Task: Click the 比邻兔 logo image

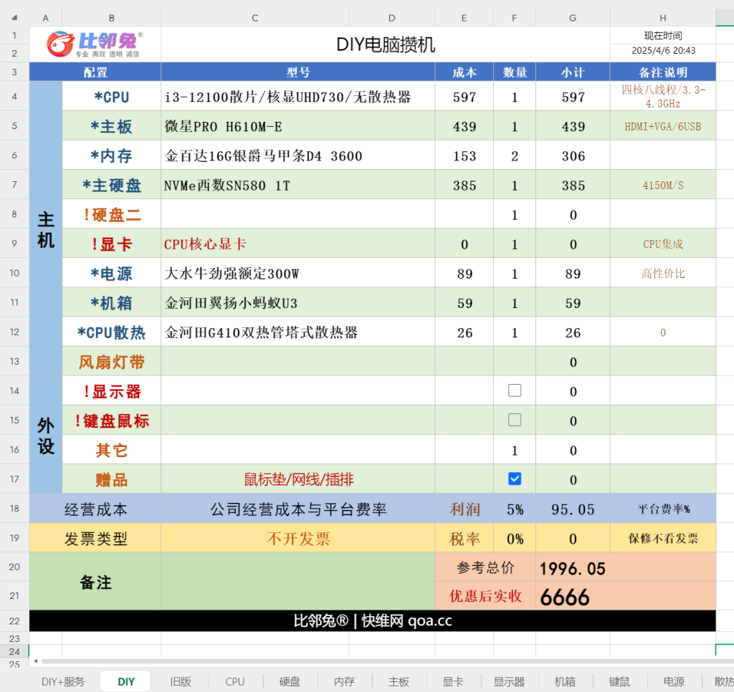Action: [95, 44]
